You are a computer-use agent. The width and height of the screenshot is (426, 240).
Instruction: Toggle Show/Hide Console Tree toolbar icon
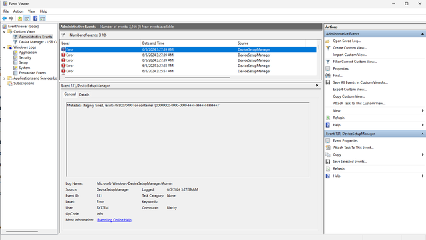[27, 19]
